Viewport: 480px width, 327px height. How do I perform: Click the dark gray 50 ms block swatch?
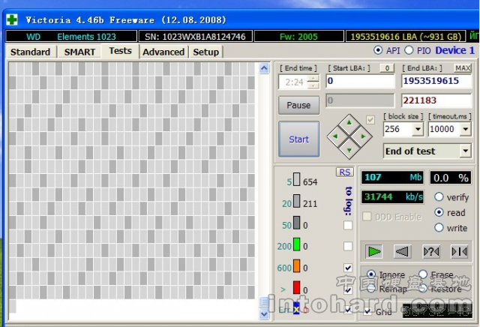click(x=297, y=223)
